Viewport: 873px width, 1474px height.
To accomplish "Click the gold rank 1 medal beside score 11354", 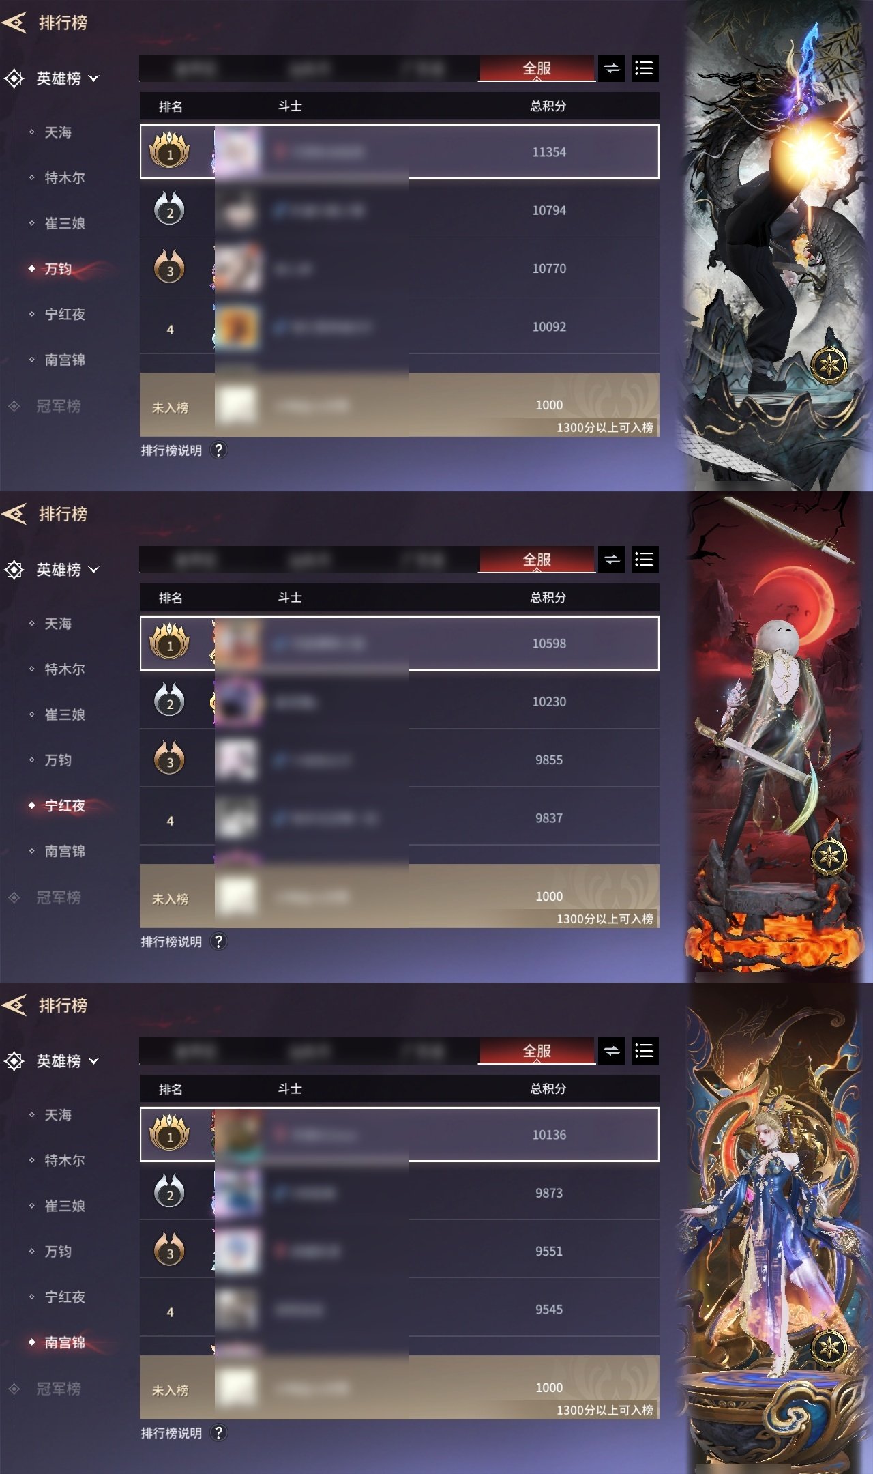I will coord(170,151).
